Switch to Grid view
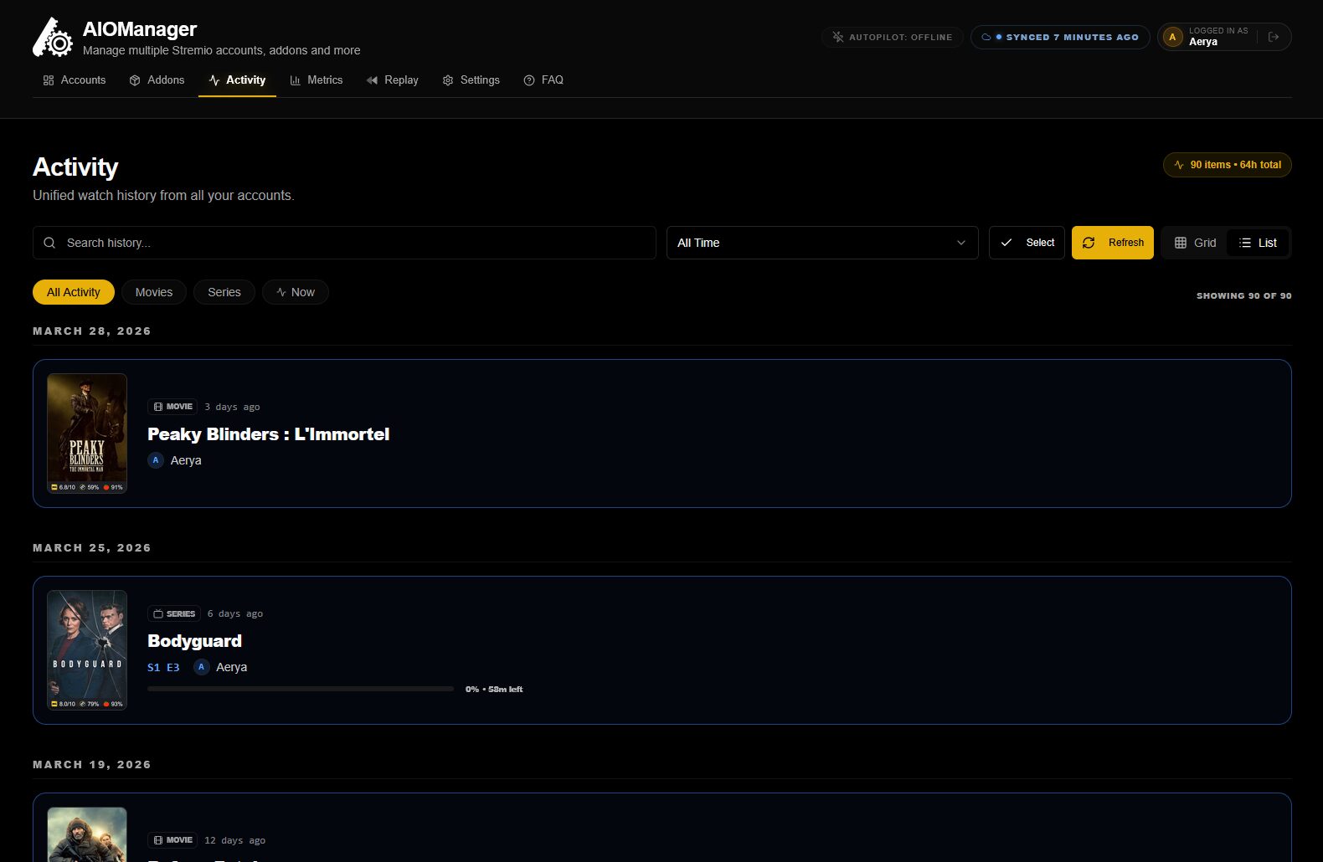 (1196, 243)
